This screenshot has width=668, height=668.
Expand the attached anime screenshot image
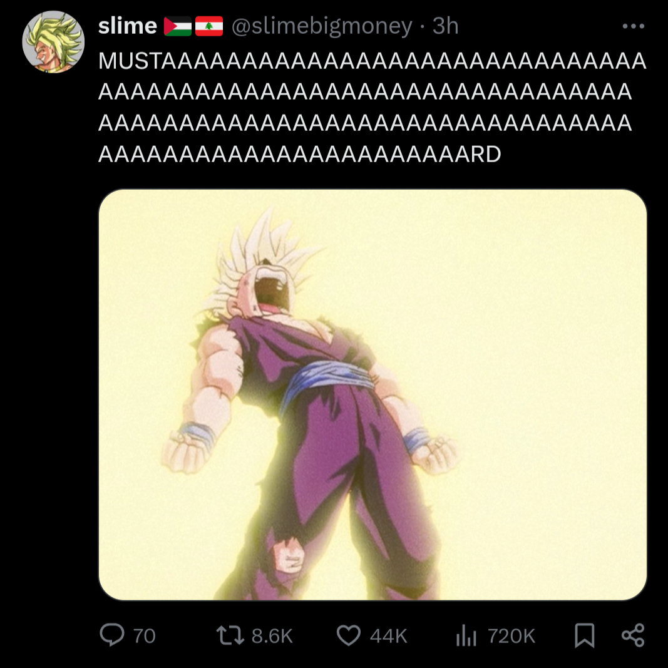click(x=373, y=394)
